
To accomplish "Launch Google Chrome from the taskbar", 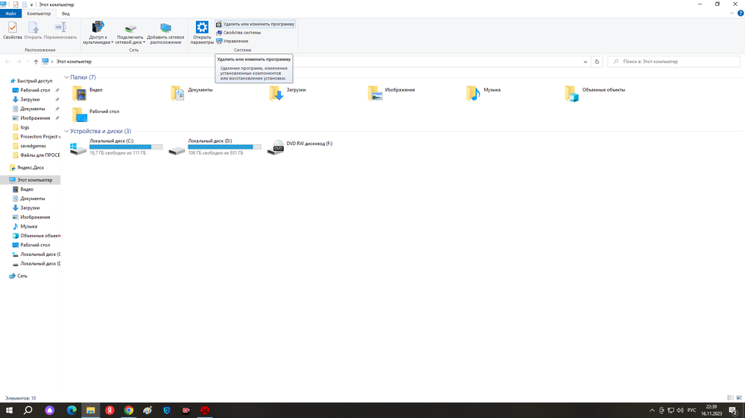I will pos(129,411).
